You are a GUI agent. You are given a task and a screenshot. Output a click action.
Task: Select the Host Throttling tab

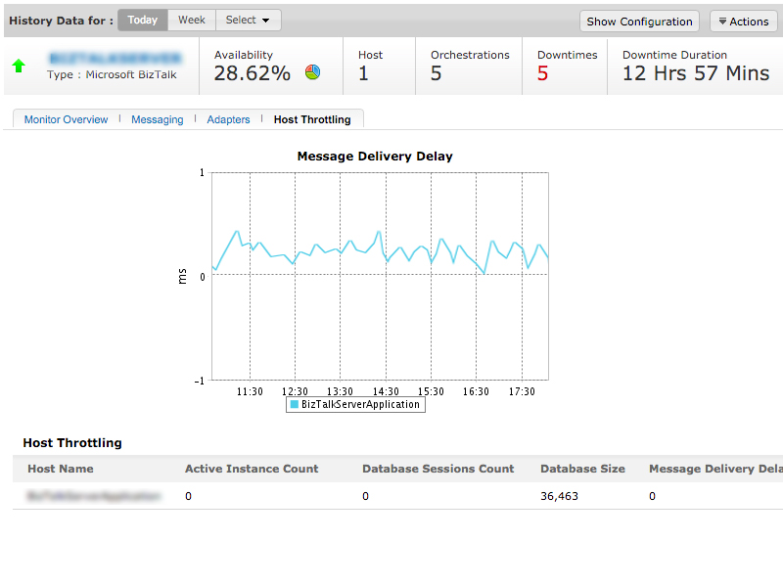pyautogui.click(x=312, y=119)
